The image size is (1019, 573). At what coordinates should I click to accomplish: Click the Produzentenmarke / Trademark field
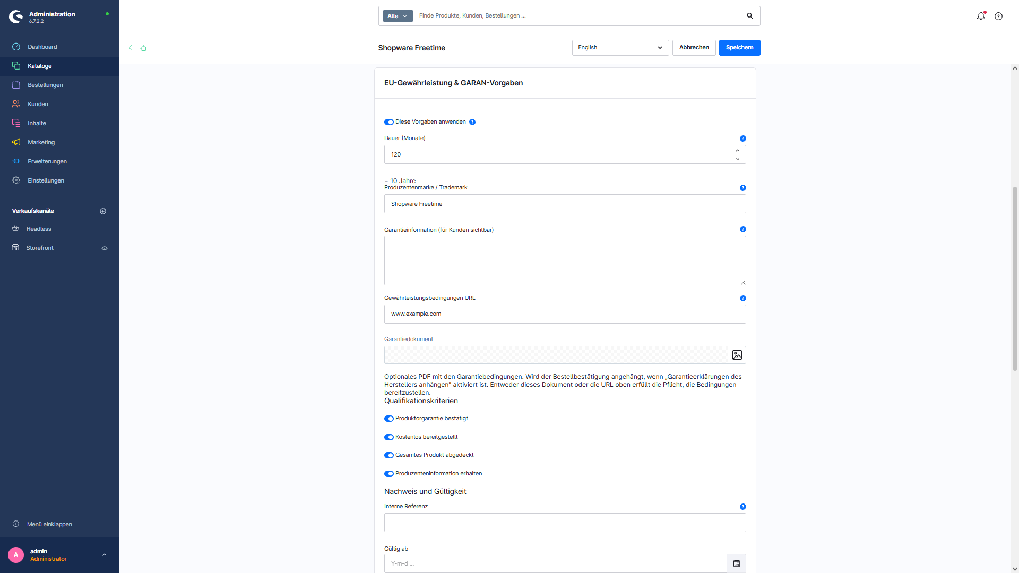(565, 204)
